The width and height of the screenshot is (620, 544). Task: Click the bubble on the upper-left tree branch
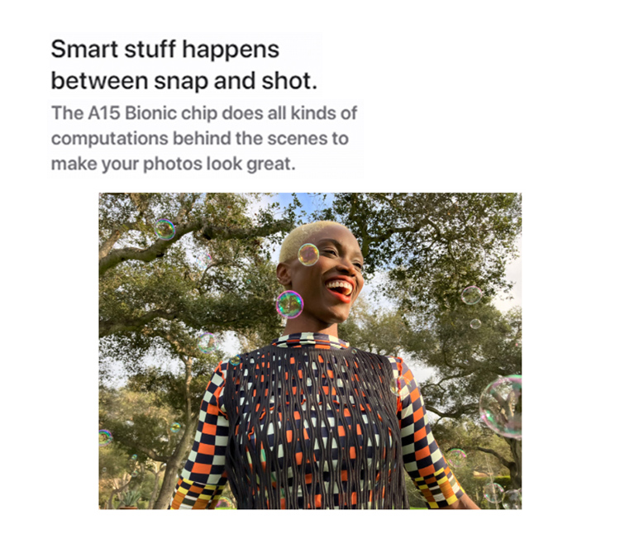pyautogui.click(x=165, y=229)
